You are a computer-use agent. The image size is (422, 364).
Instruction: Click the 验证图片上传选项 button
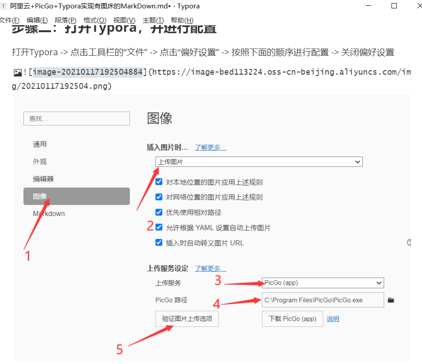187,319
